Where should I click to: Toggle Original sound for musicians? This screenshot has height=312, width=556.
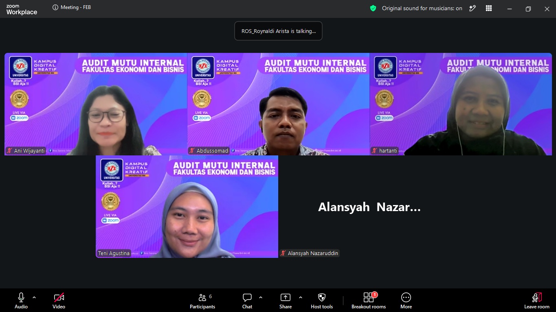pos(422,8)
